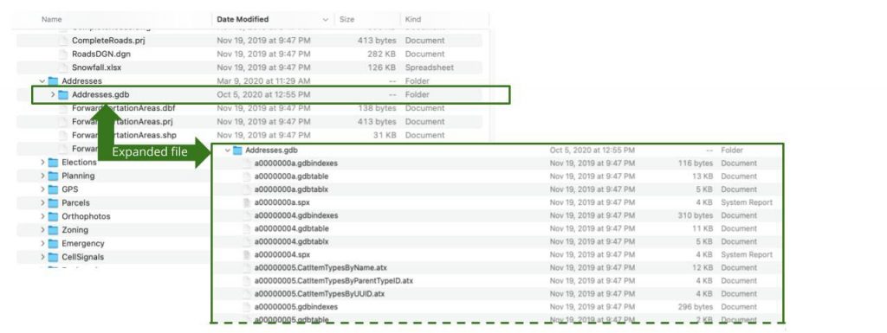The image size is (887, 333).
Task: Select a00000005.CatItemTypesByName.atx file
Action: 320,268
